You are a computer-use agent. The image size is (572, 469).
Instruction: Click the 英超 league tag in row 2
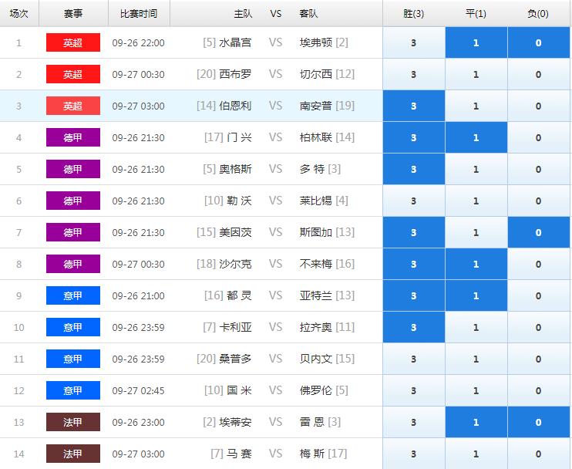(73, 75)
